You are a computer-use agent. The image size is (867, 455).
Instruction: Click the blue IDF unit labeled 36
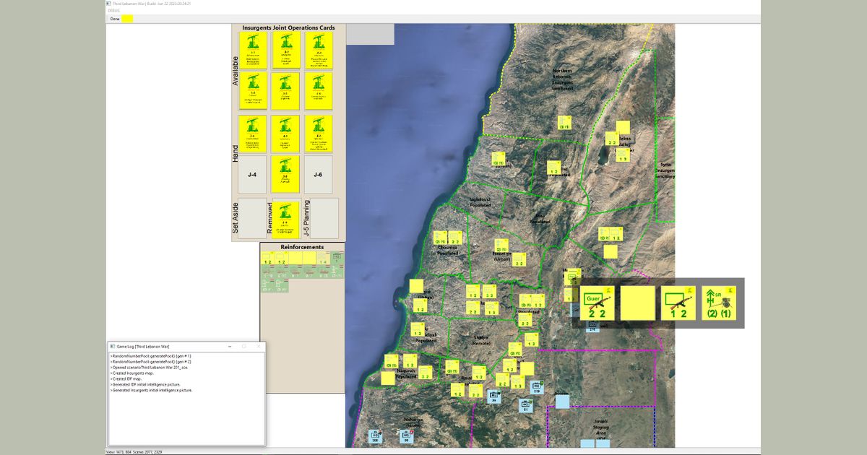pos(494,396)
